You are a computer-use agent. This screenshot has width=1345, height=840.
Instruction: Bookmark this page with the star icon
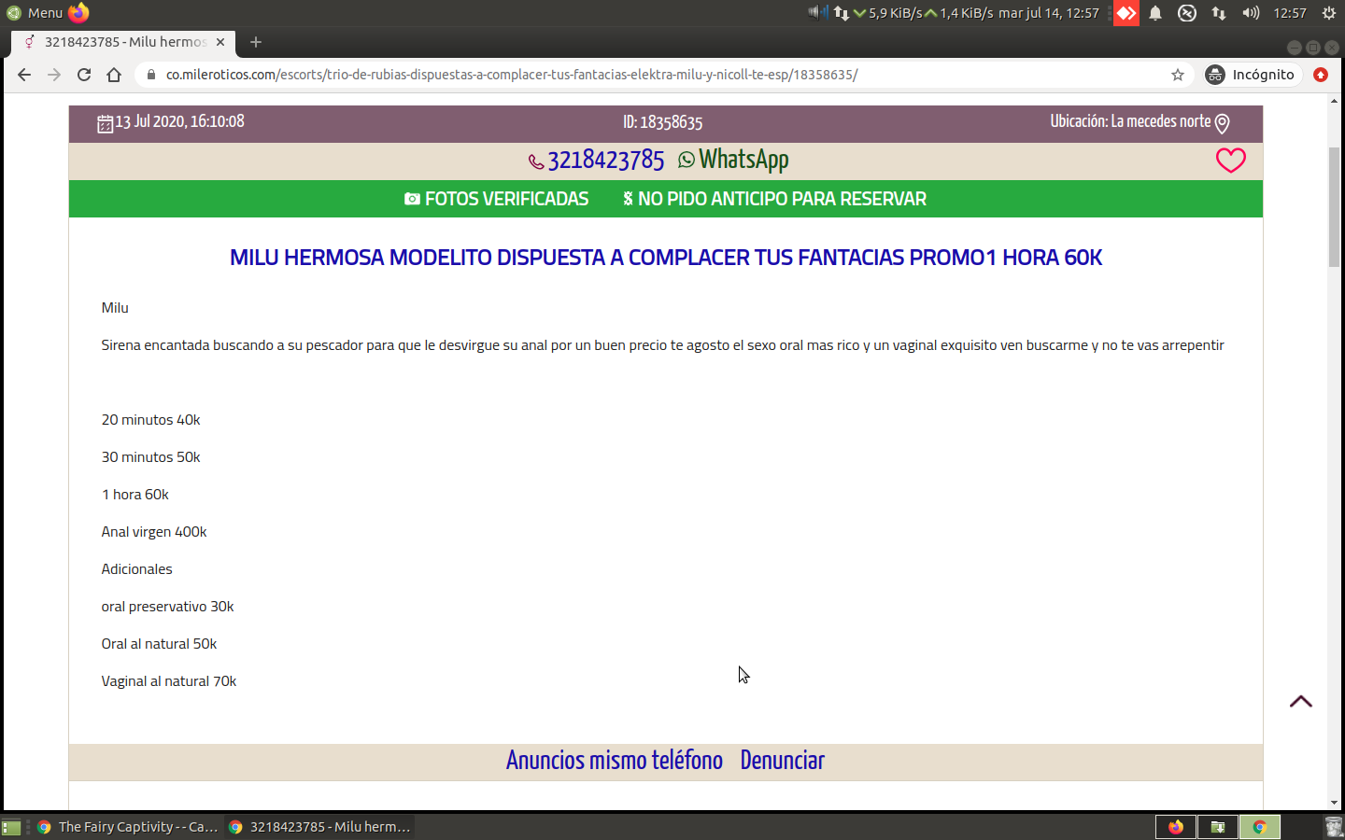(1178, 75)
